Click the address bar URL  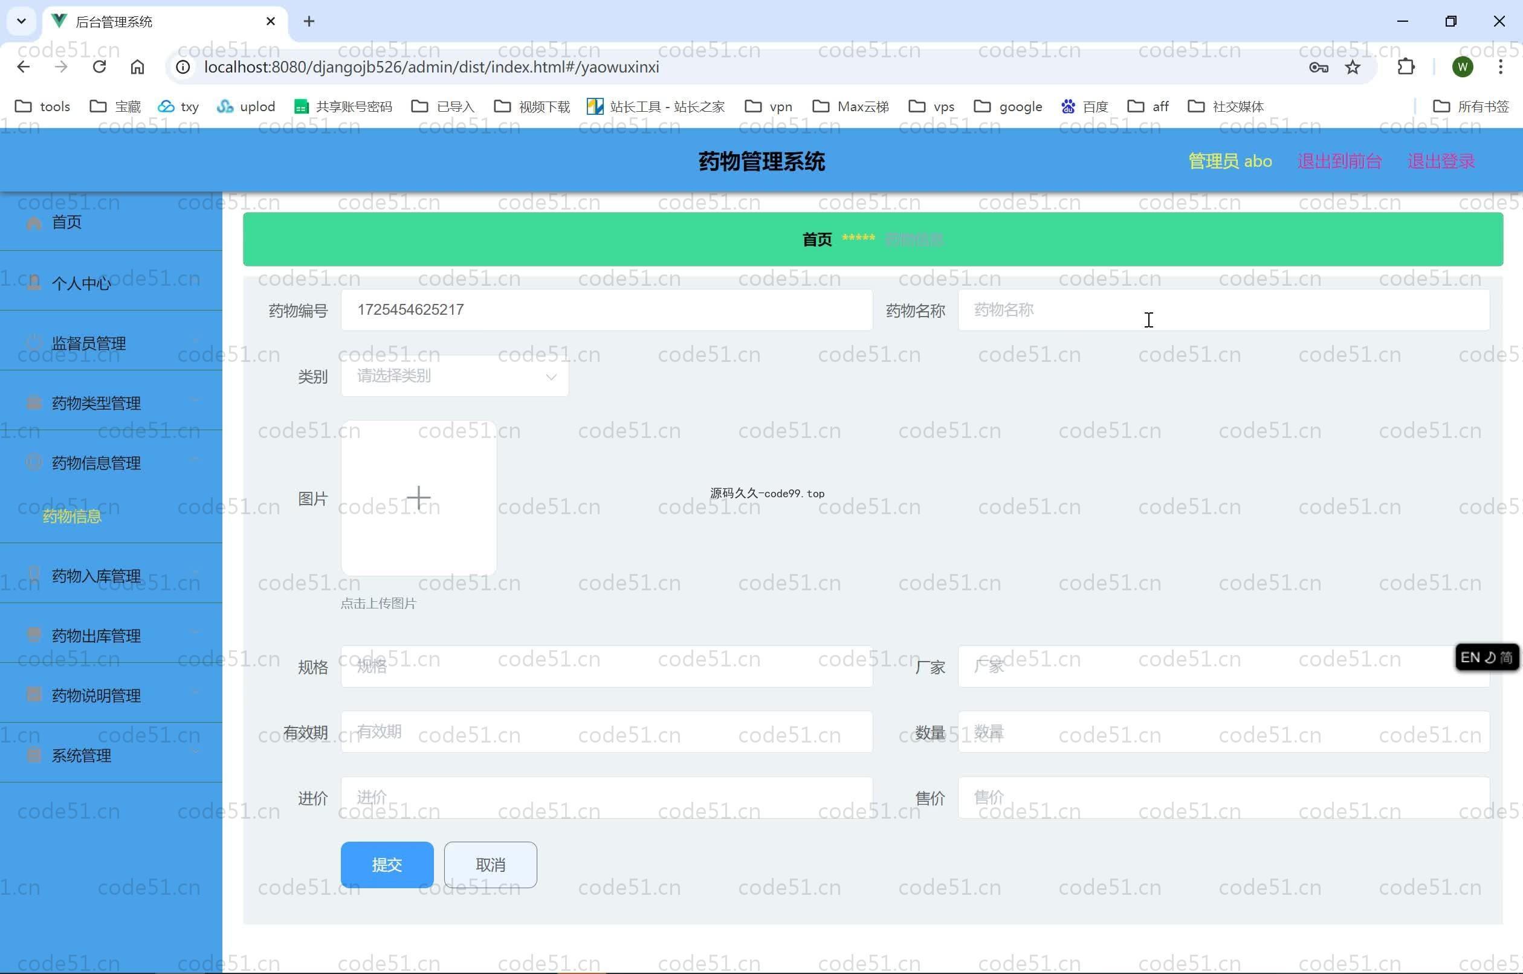pos(432,67)
